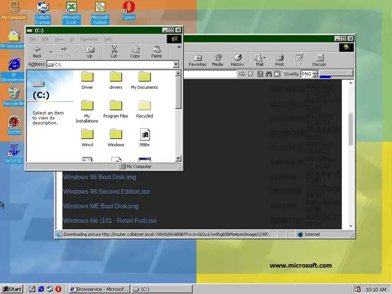392x294 pixels.
Task: Select the Wincd folder
Action: pos(87,138)
